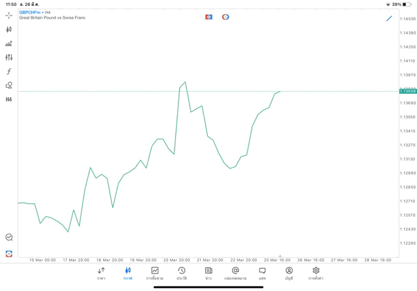Tap the blue trendline drawing icon
The image size is (417, 291).
pos(389,18)
